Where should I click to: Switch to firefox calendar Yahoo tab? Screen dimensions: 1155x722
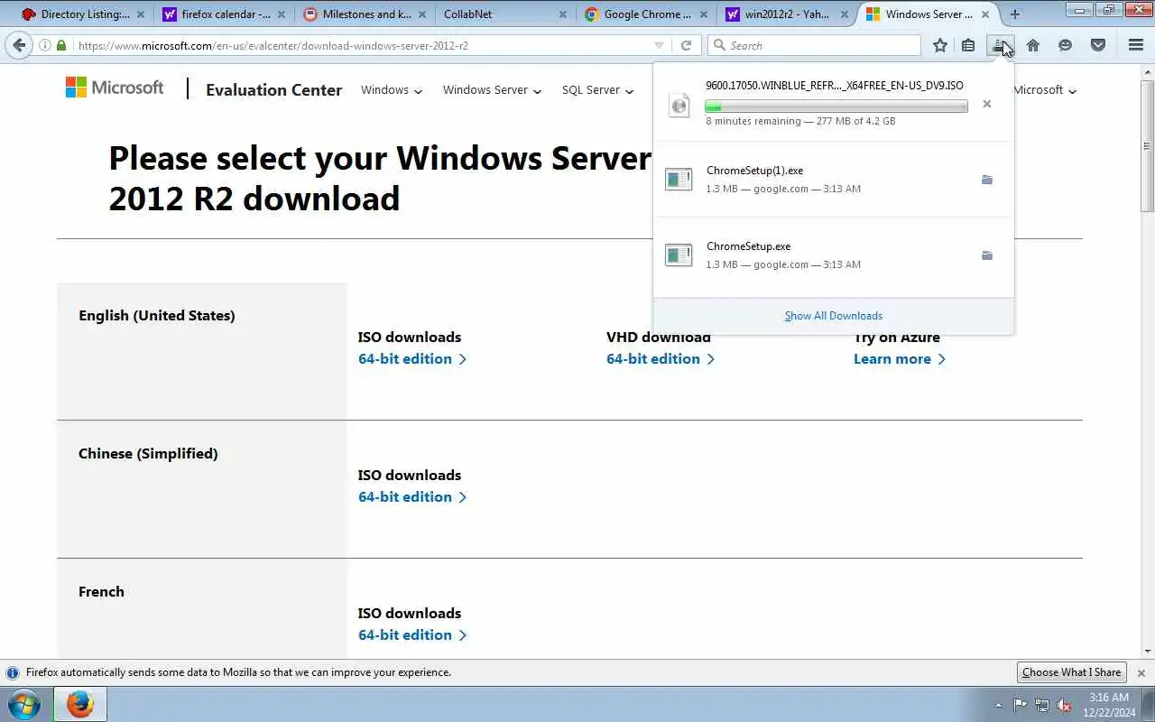click(x=225, y=14)
